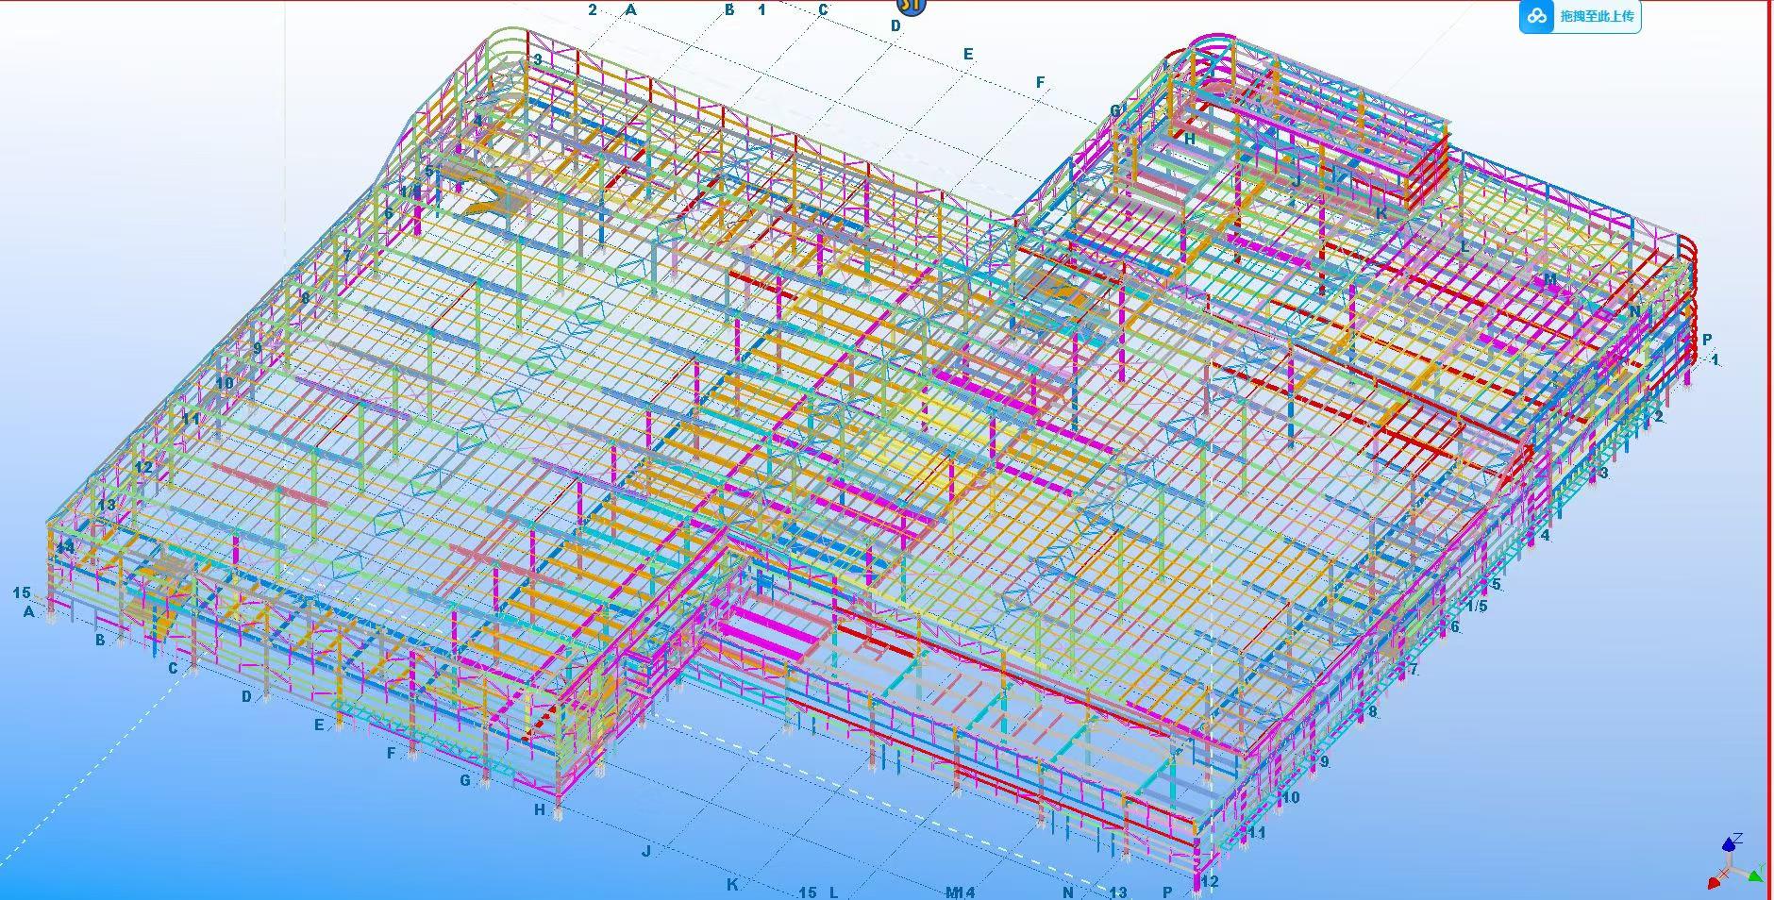
Task: Select grid label E on the front-left edge
Action: tap(319, 725)
